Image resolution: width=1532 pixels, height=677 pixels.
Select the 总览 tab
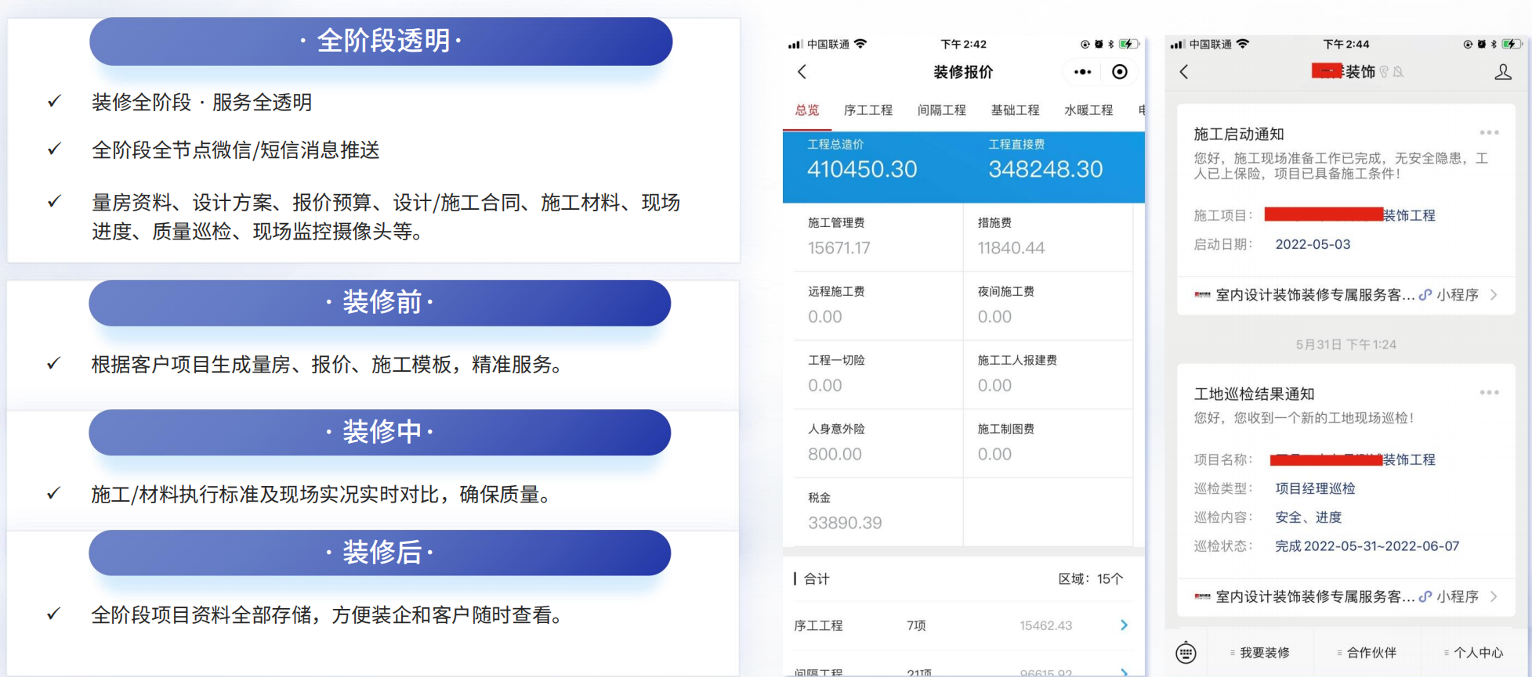click(x=807, y=110)
